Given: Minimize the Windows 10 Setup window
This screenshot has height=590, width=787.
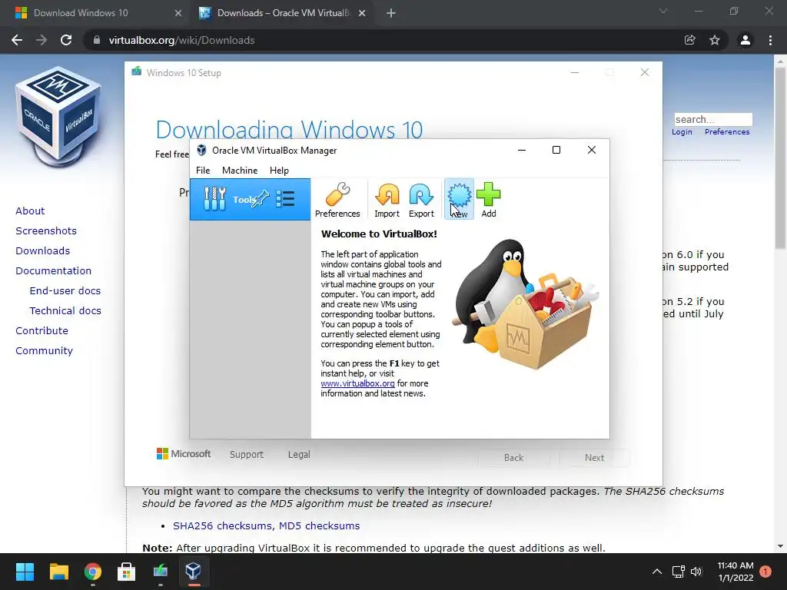Looking at the screenshot, I should click(x=575, y=73).
